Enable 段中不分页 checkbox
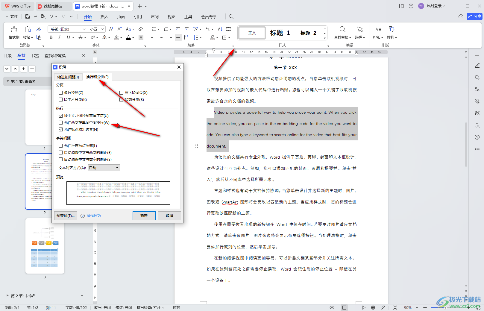 (x=61, y=100)
